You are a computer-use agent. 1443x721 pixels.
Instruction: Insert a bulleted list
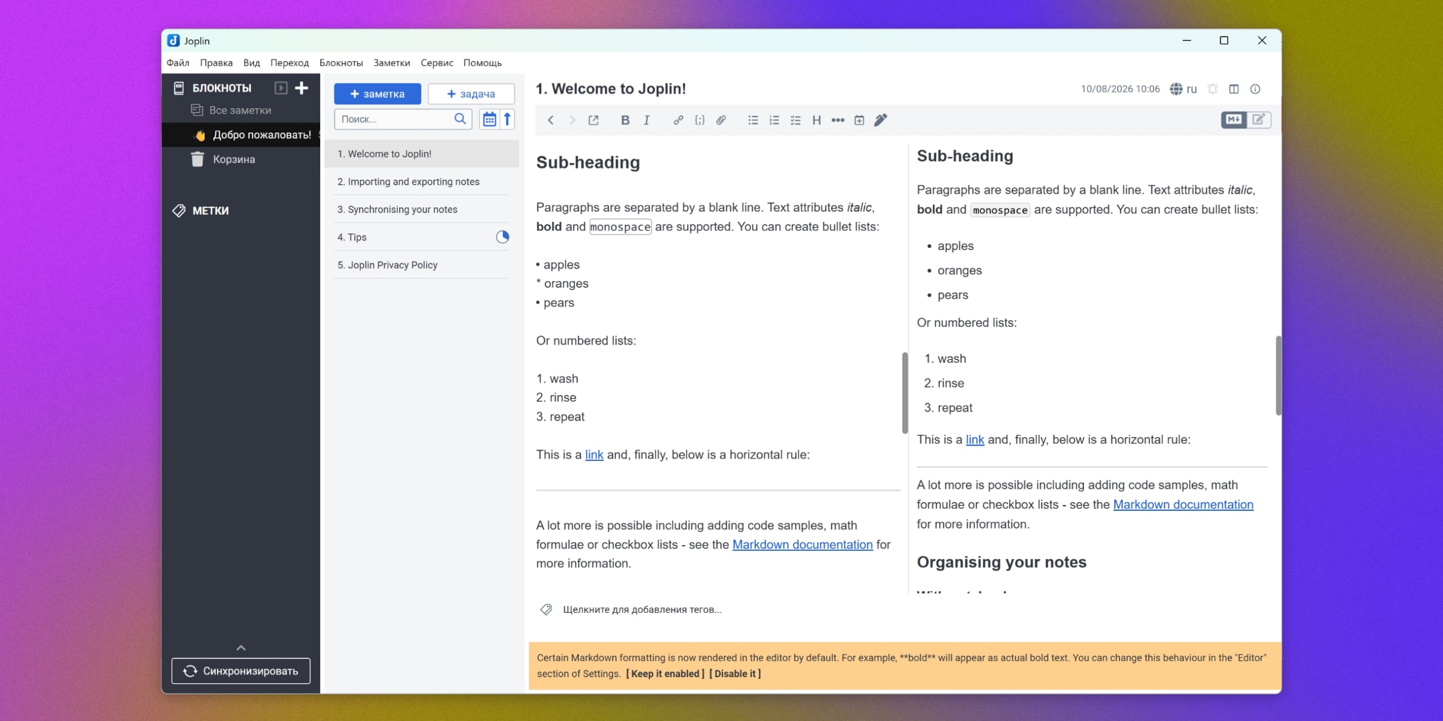753,120
